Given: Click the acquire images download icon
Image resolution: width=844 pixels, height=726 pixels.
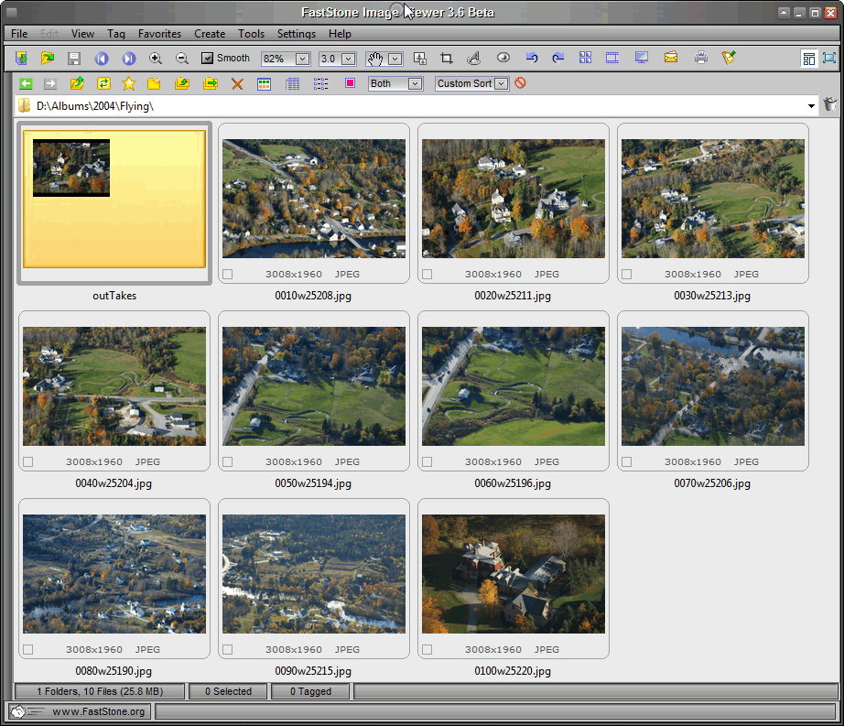Looking at the screenshot, I should [21, 58].
